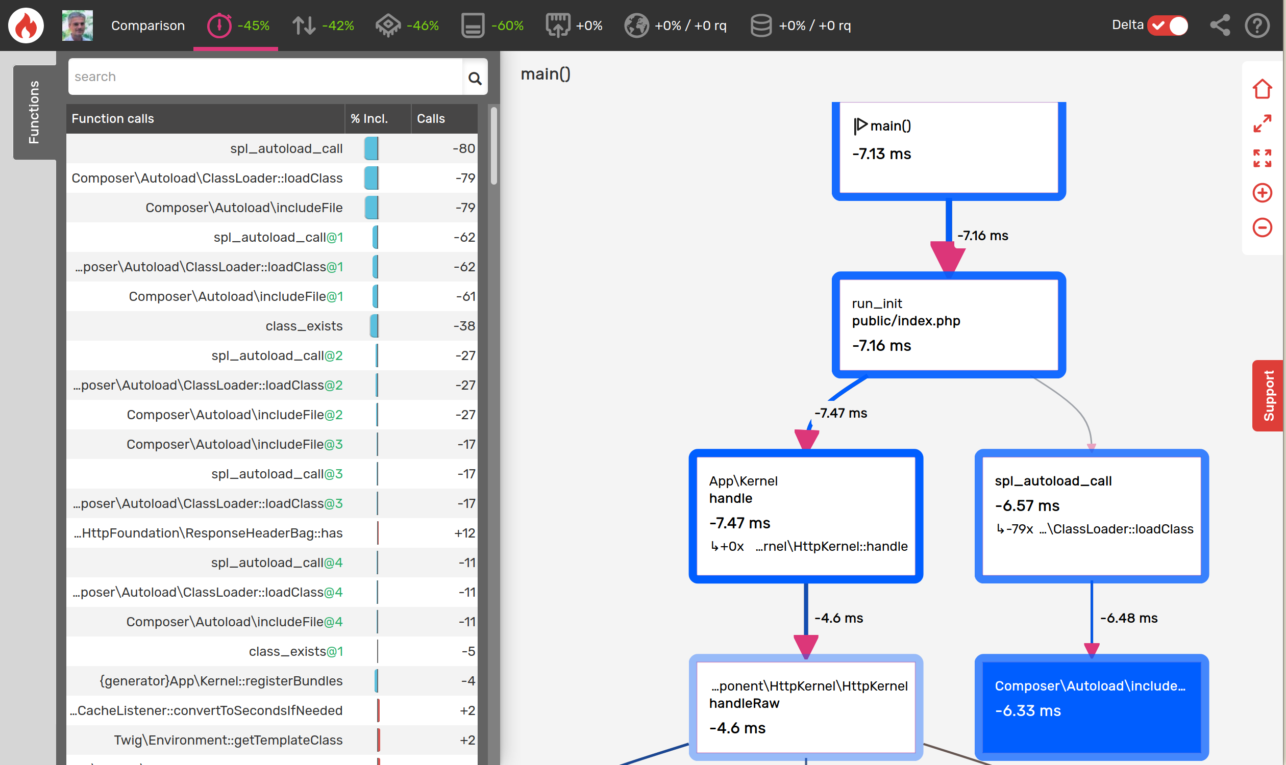Open the share profile icon
The height and width of the screenshot is (765, 1286).
[x=1220, y=25]
